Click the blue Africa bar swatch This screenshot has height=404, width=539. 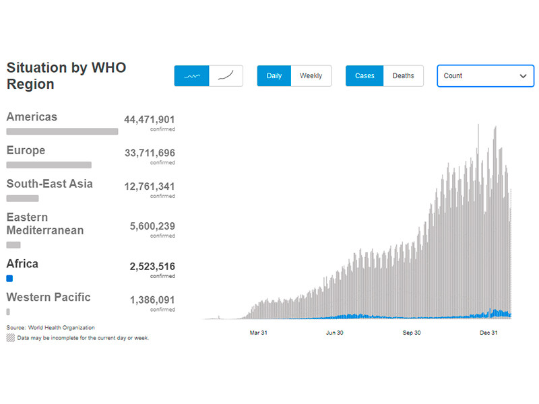pos(9,278)
